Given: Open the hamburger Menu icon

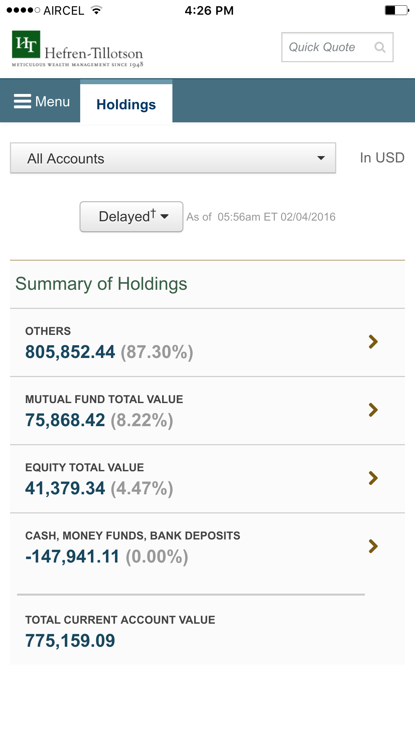Looking at the screenshot, I should [22, 101].
